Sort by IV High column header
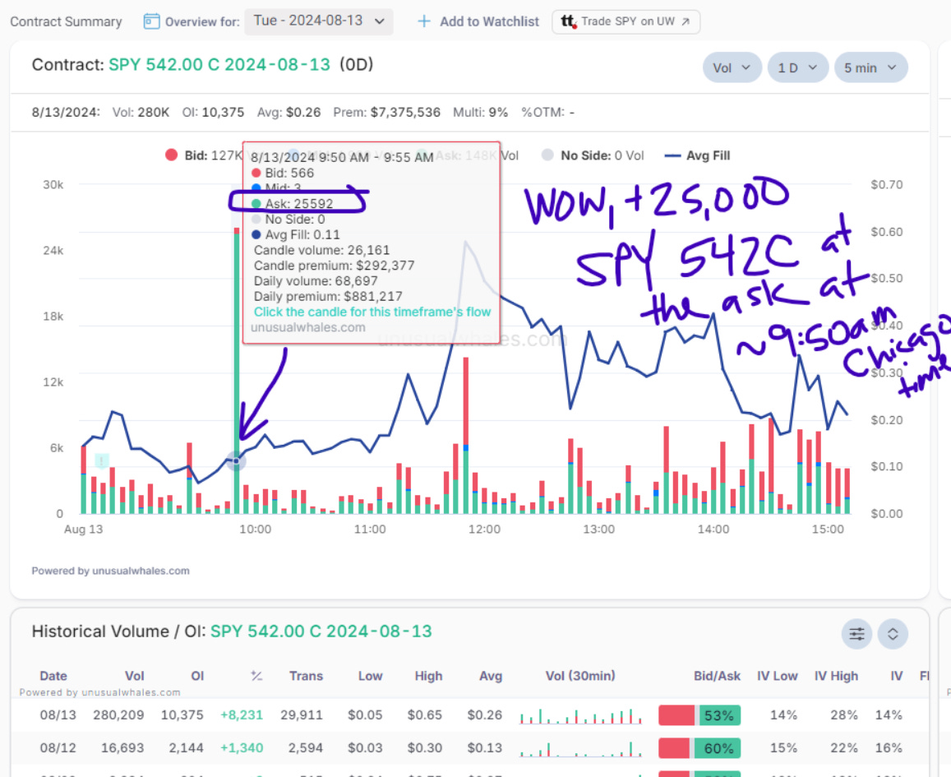Screen dimensions: 951x777 pyautogui.click(x=836, y=676)
